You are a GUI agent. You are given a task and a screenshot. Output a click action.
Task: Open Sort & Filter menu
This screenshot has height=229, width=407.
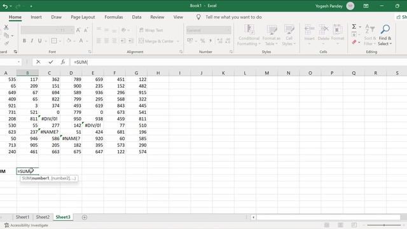coord(369,35)
